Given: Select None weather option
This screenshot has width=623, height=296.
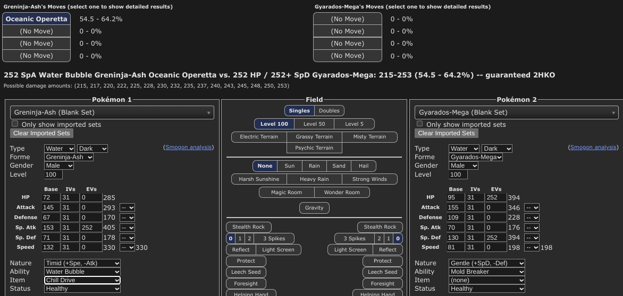Looking at the screenshot, I should coord(265,166).
